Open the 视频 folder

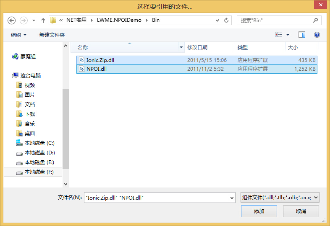pyautogui.click(x=30, y=85)
